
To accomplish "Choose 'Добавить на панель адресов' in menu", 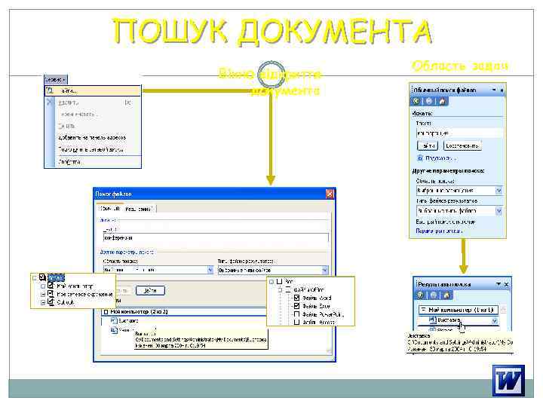I will 92,137.
